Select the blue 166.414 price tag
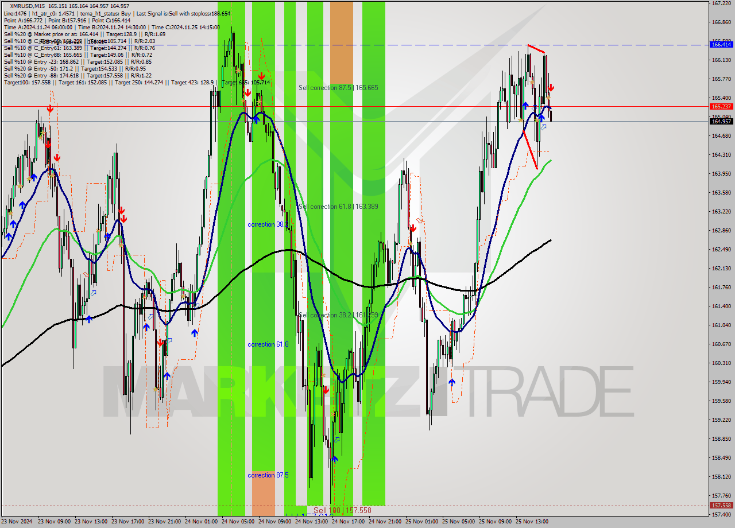The height and width of the screenshot is (528, 735). [x=721, y=44]
